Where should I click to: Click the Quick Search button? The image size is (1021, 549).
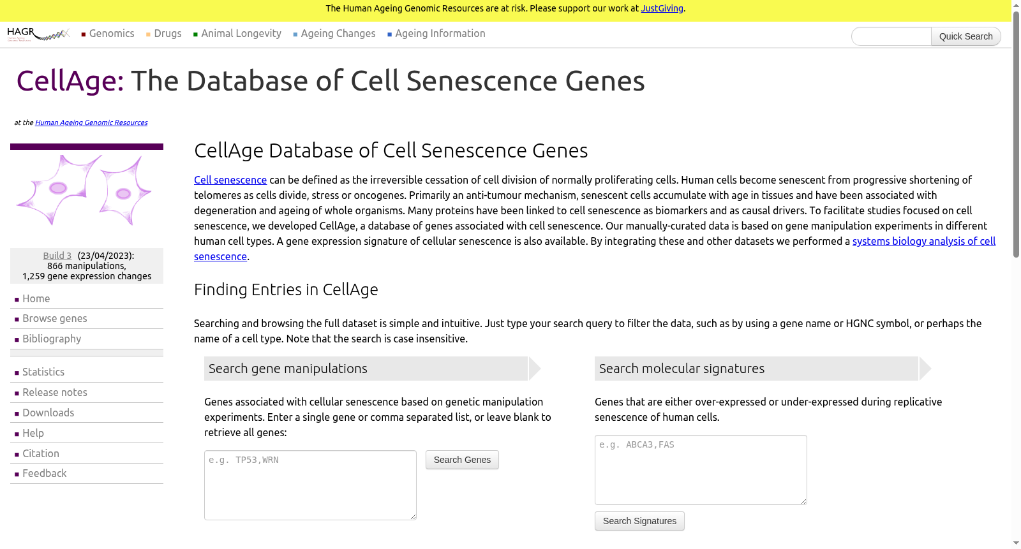(965, 36)
